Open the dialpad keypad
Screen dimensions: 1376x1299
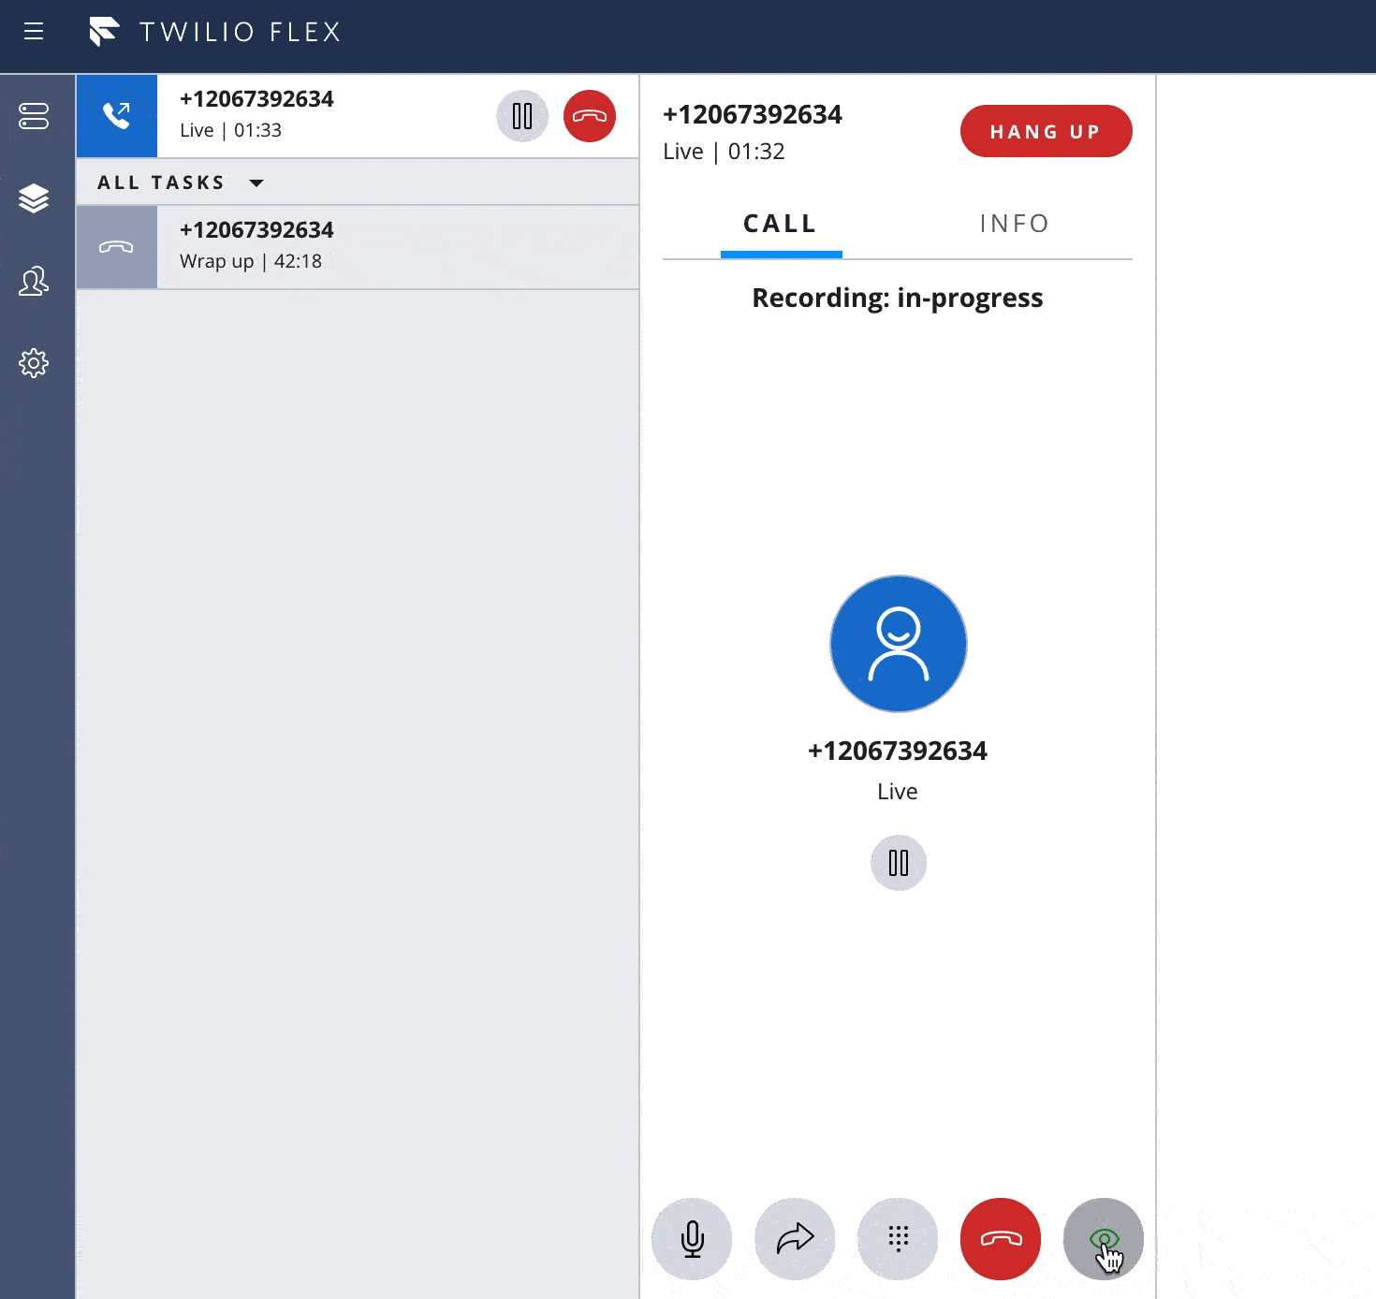[x=898, y=1239]
